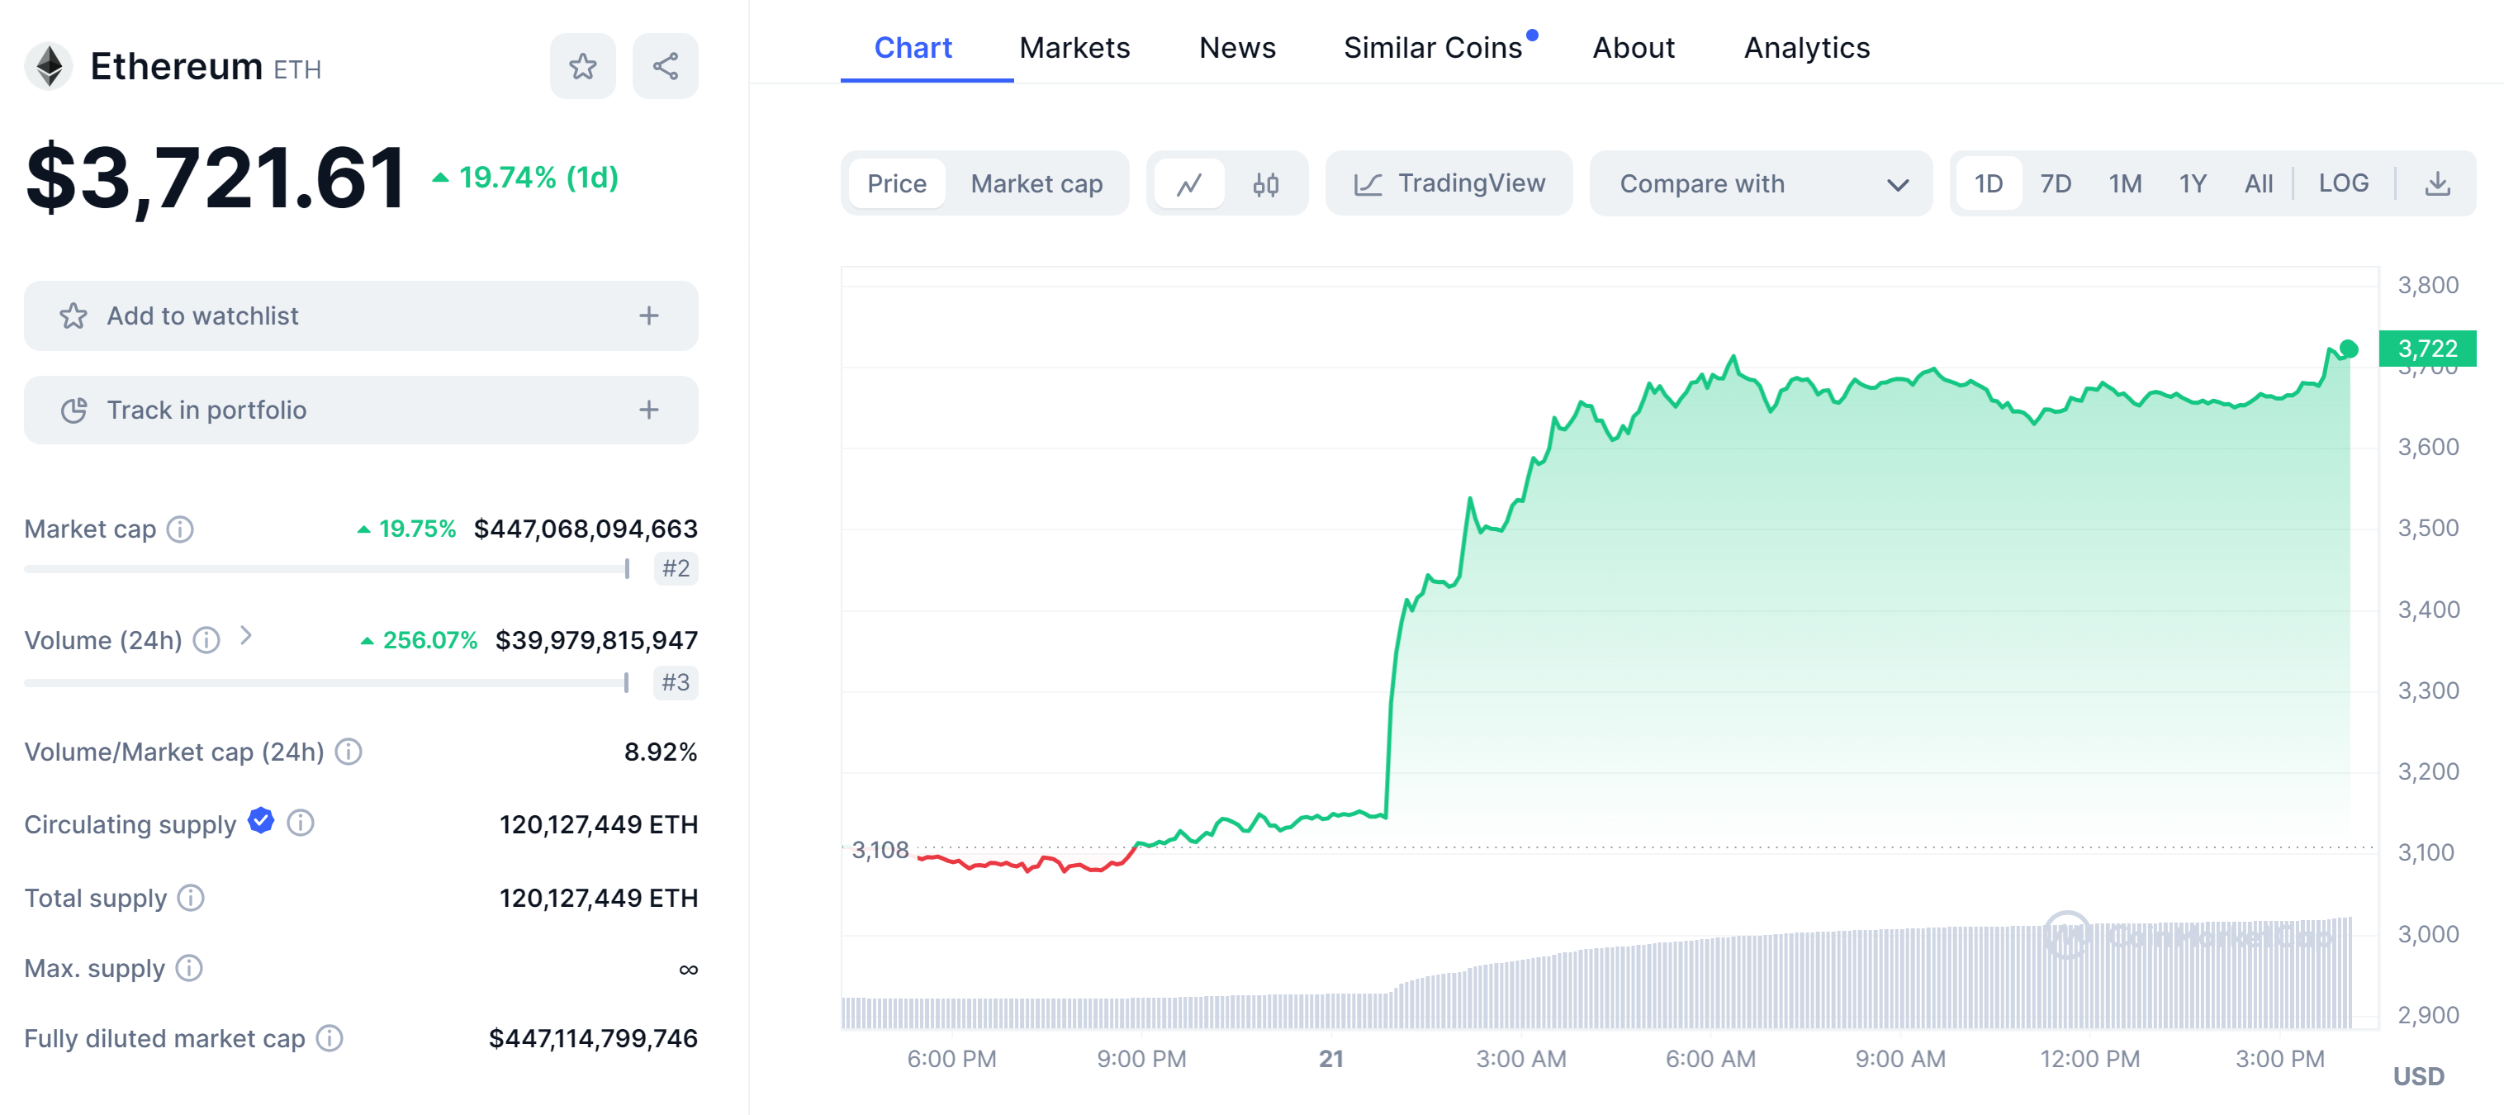Open TradingView chart button
This screenshot has width=2504, height=1115.
click(x=1449, y=183)
